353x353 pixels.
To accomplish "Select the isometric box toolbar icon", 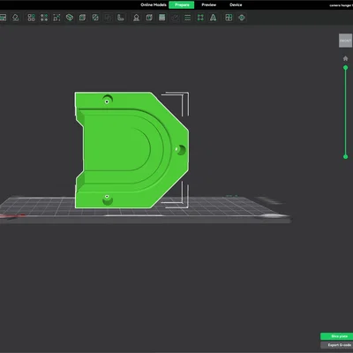I will pyautogui.click(x=70, y=18).
